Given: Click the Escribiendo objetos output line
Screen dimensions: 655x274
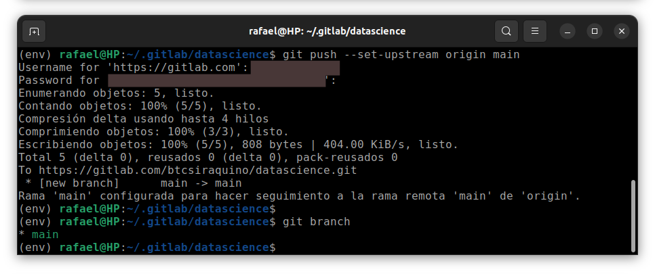Looking at the screenshot, I should click(x=238, y=145).
